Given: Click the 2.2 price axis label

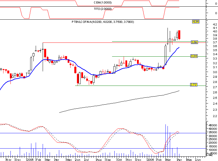Looking at the screenshot, I should 215,116.
